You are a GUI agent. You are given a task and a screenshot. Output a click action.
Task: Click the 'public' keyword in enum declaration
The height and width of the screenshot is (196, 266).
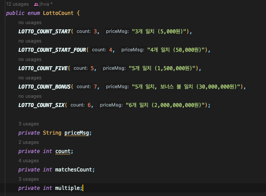click(x=15, y=13)
